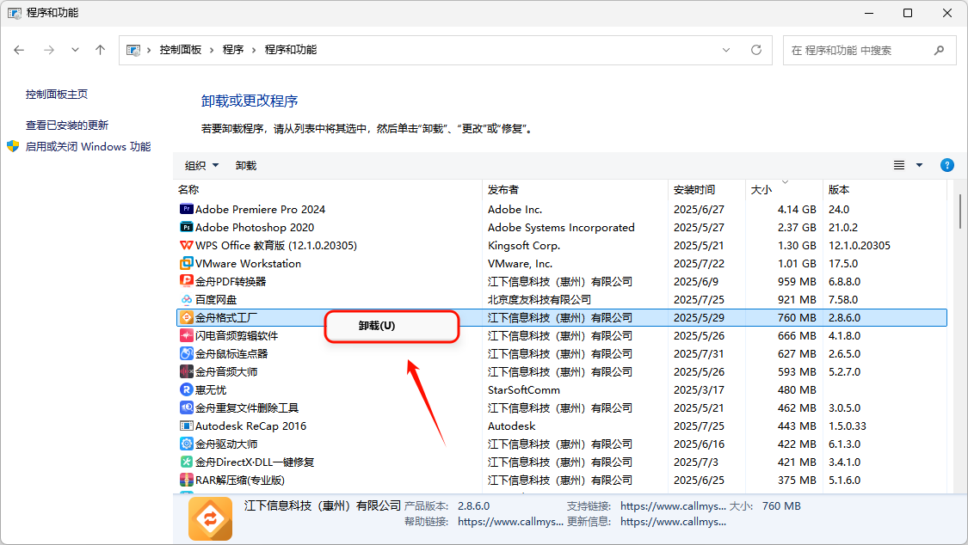
Task: Click the VMware Workstation app icon
Action: 186,263
